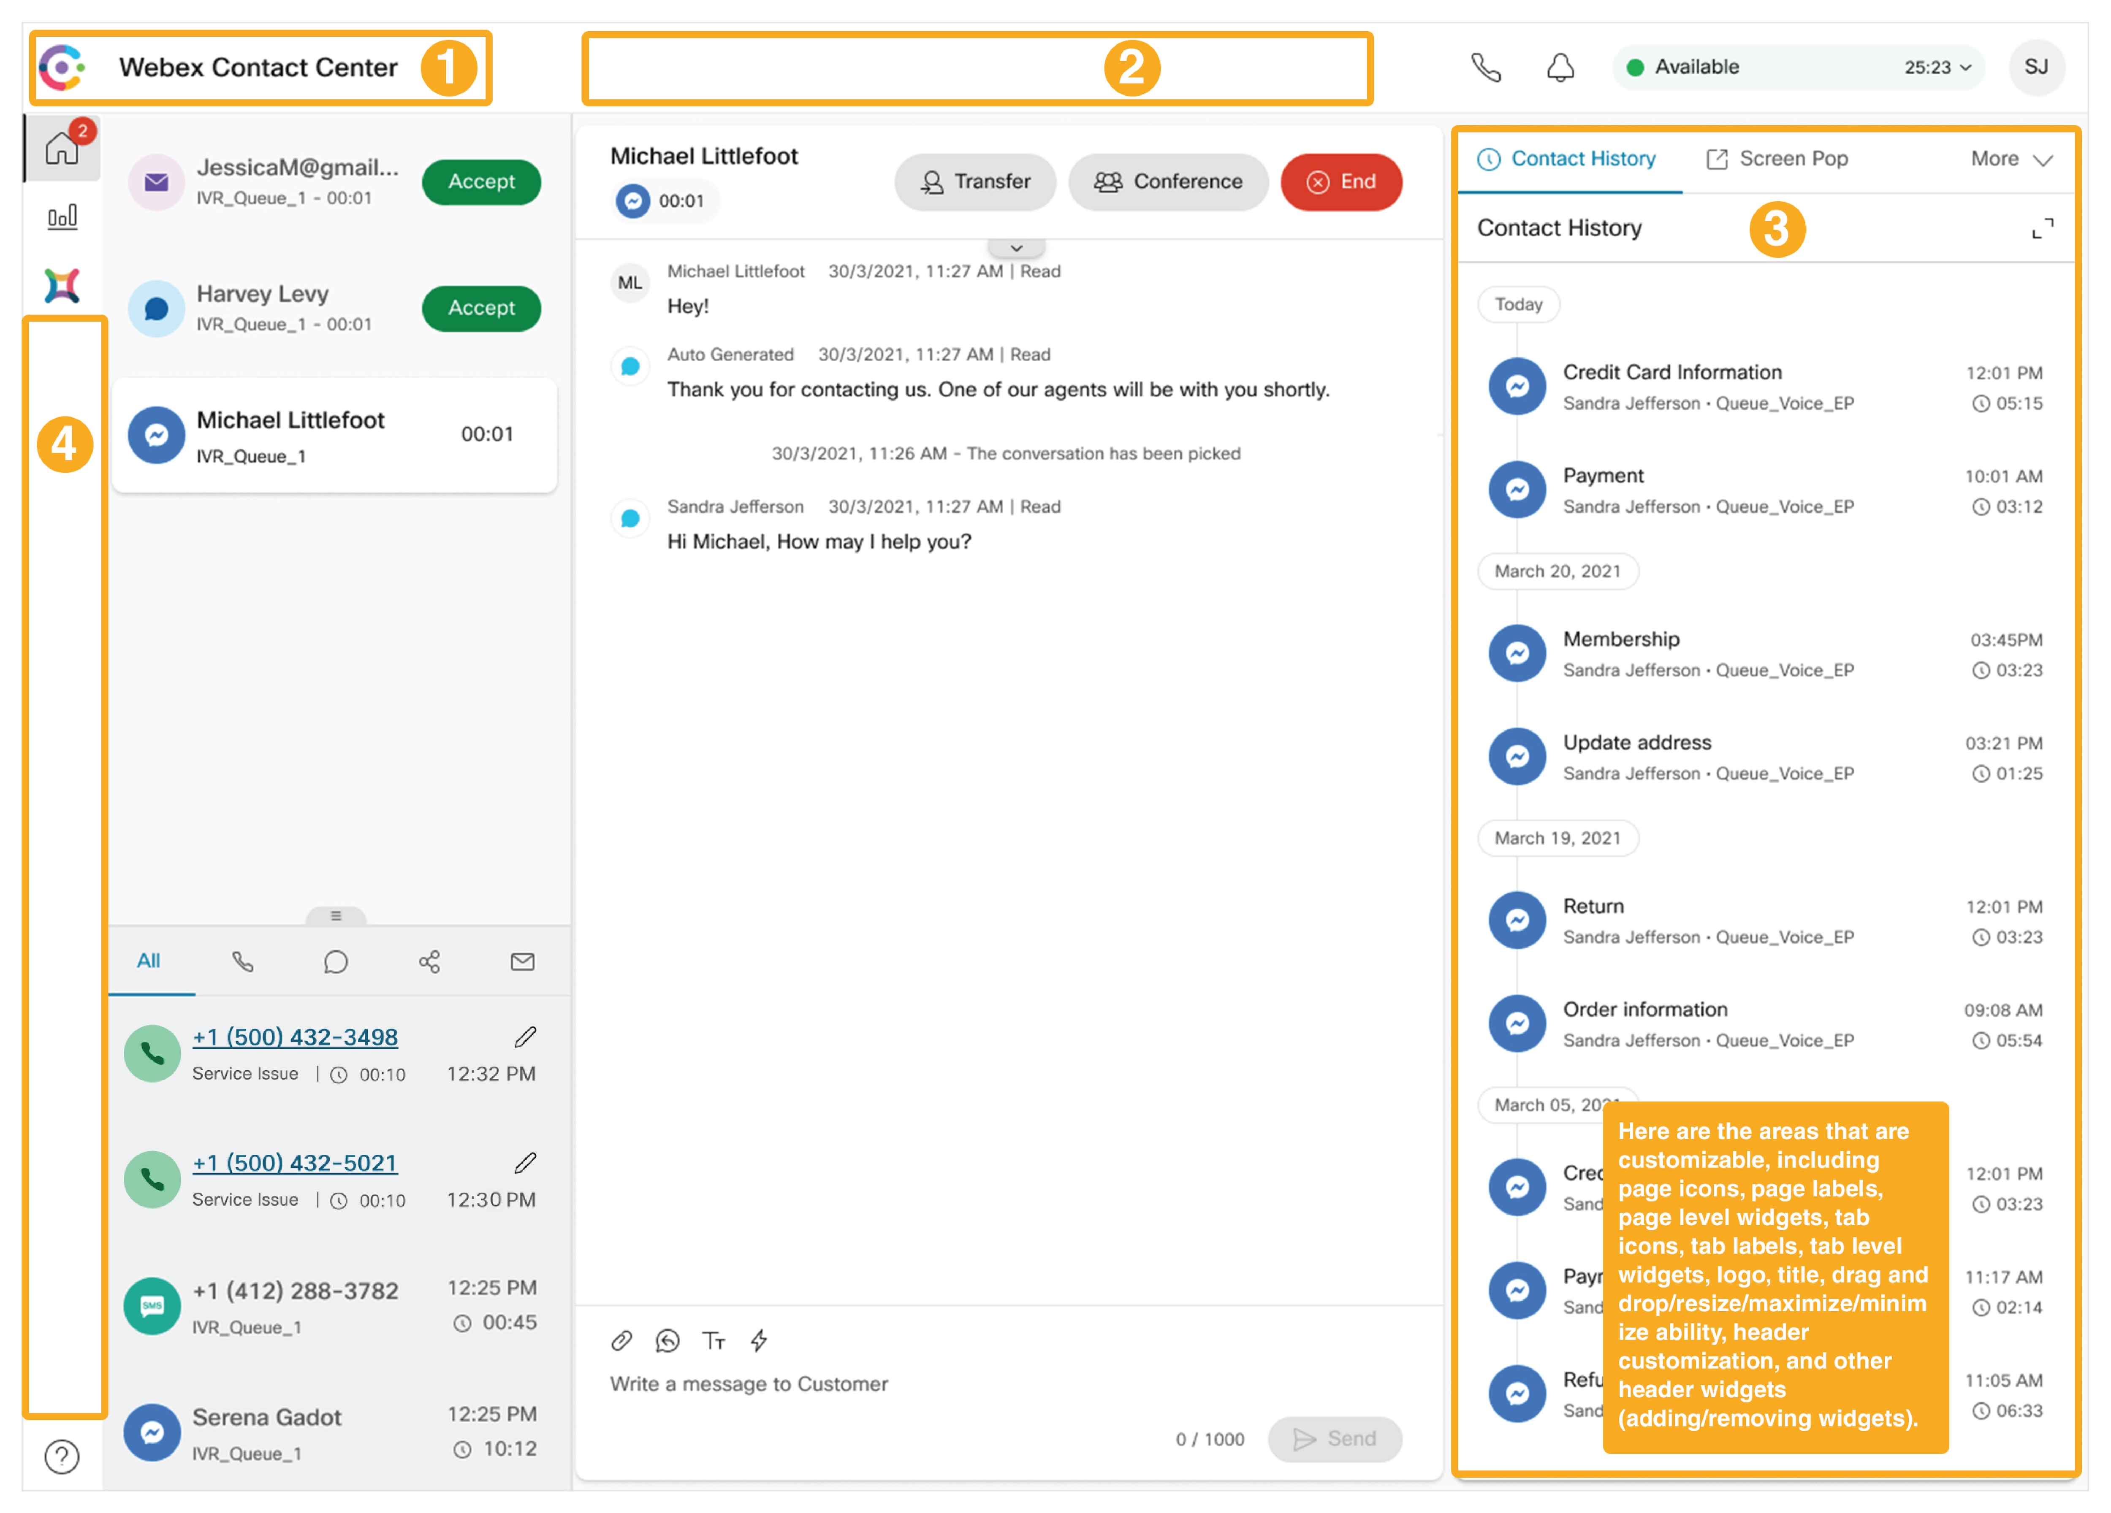Click the +1 (500) 432-5021 phone link

coord(294,1163)
